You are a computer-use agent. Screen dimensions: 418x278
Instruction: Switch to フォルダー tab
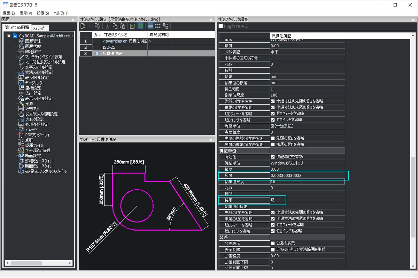pos(40,28)
